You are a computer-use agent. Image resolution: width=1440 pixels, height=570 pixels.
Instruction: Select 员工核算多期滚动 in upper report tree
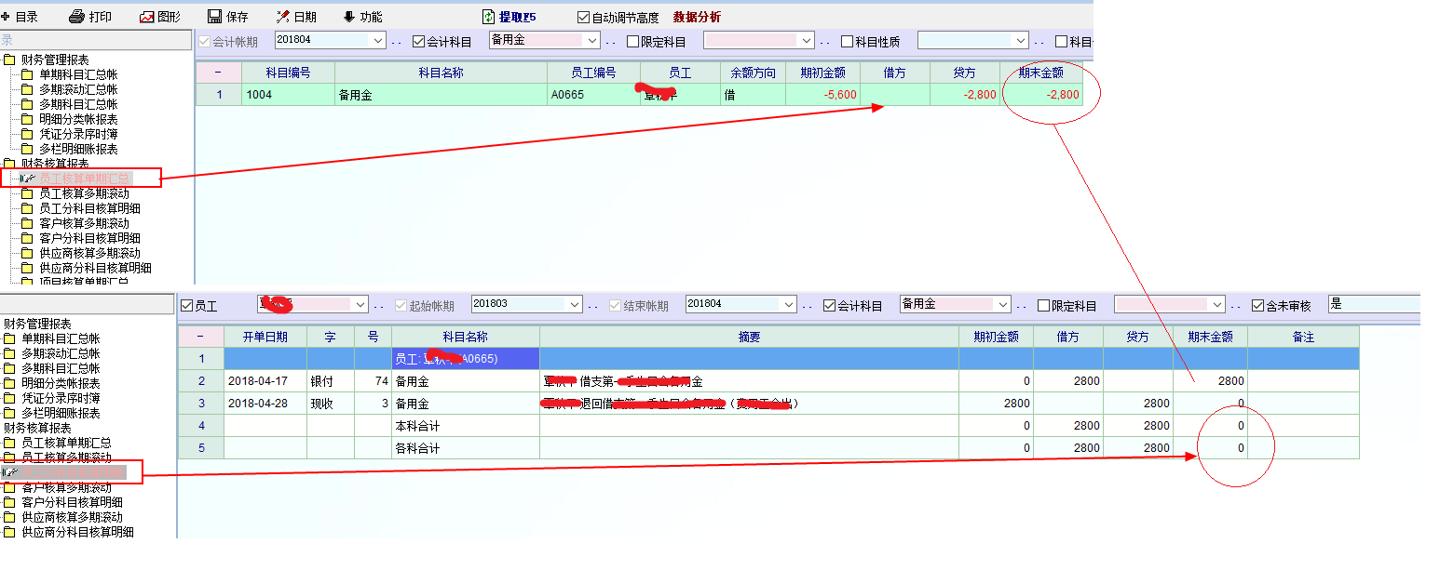pos(84,193)
